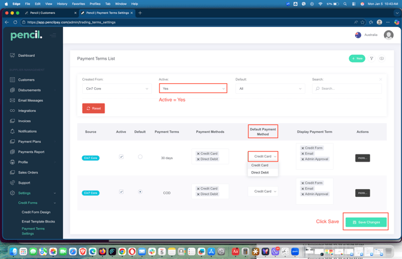
Task: Click the Integrations sidebar icon
Action: (x=13, y=111)
